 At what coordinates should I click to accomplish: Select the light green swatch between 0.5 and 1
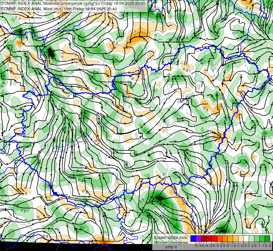coord(257,239)
